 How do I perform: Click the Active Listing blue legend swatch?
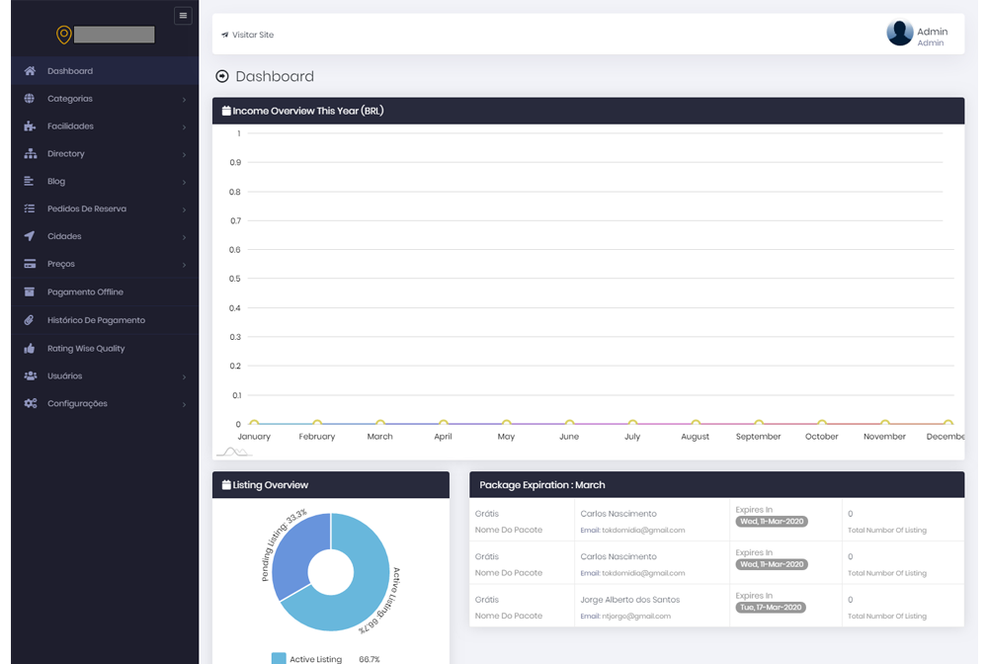pyautogui.click(x=279, y=658)
